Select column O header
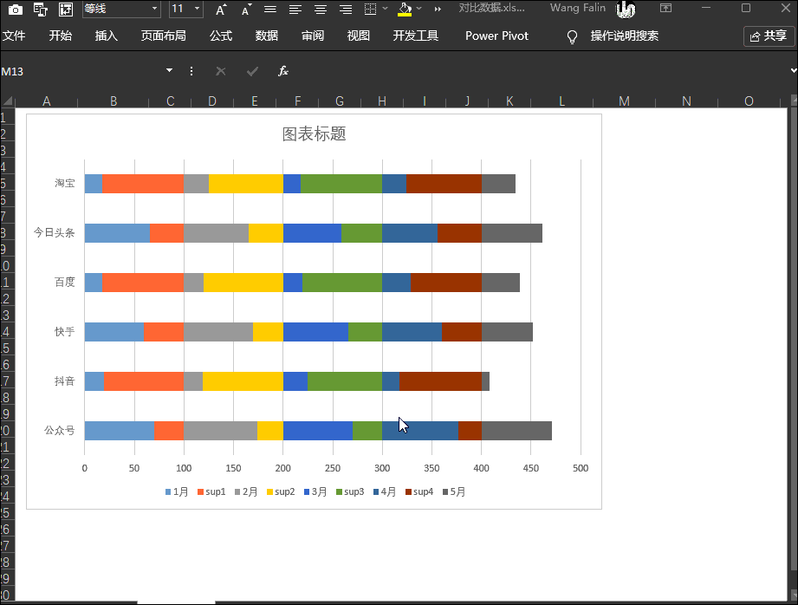This screenshot has width=798, height=605. coord(749,101)
